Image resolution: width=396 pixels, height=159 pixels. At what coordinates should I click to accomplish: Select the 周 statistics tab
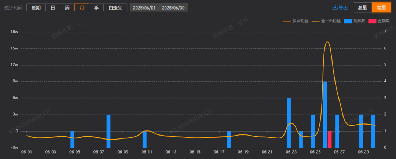tap(67, 8)
